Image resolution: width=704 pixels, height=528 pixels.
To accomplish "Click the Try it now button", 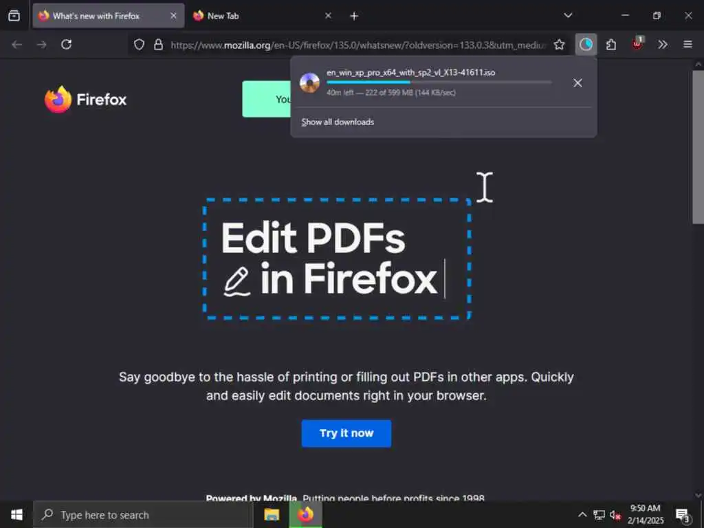I will pos(346,433).
